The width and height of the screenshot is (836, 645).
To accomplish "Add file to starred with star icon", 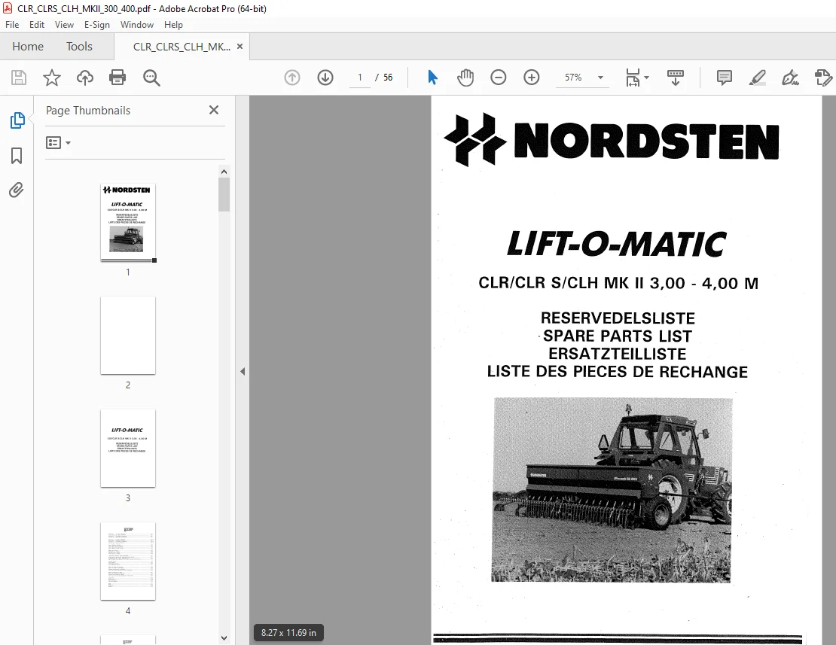I will pyautogui.click(x=52, y=78).
